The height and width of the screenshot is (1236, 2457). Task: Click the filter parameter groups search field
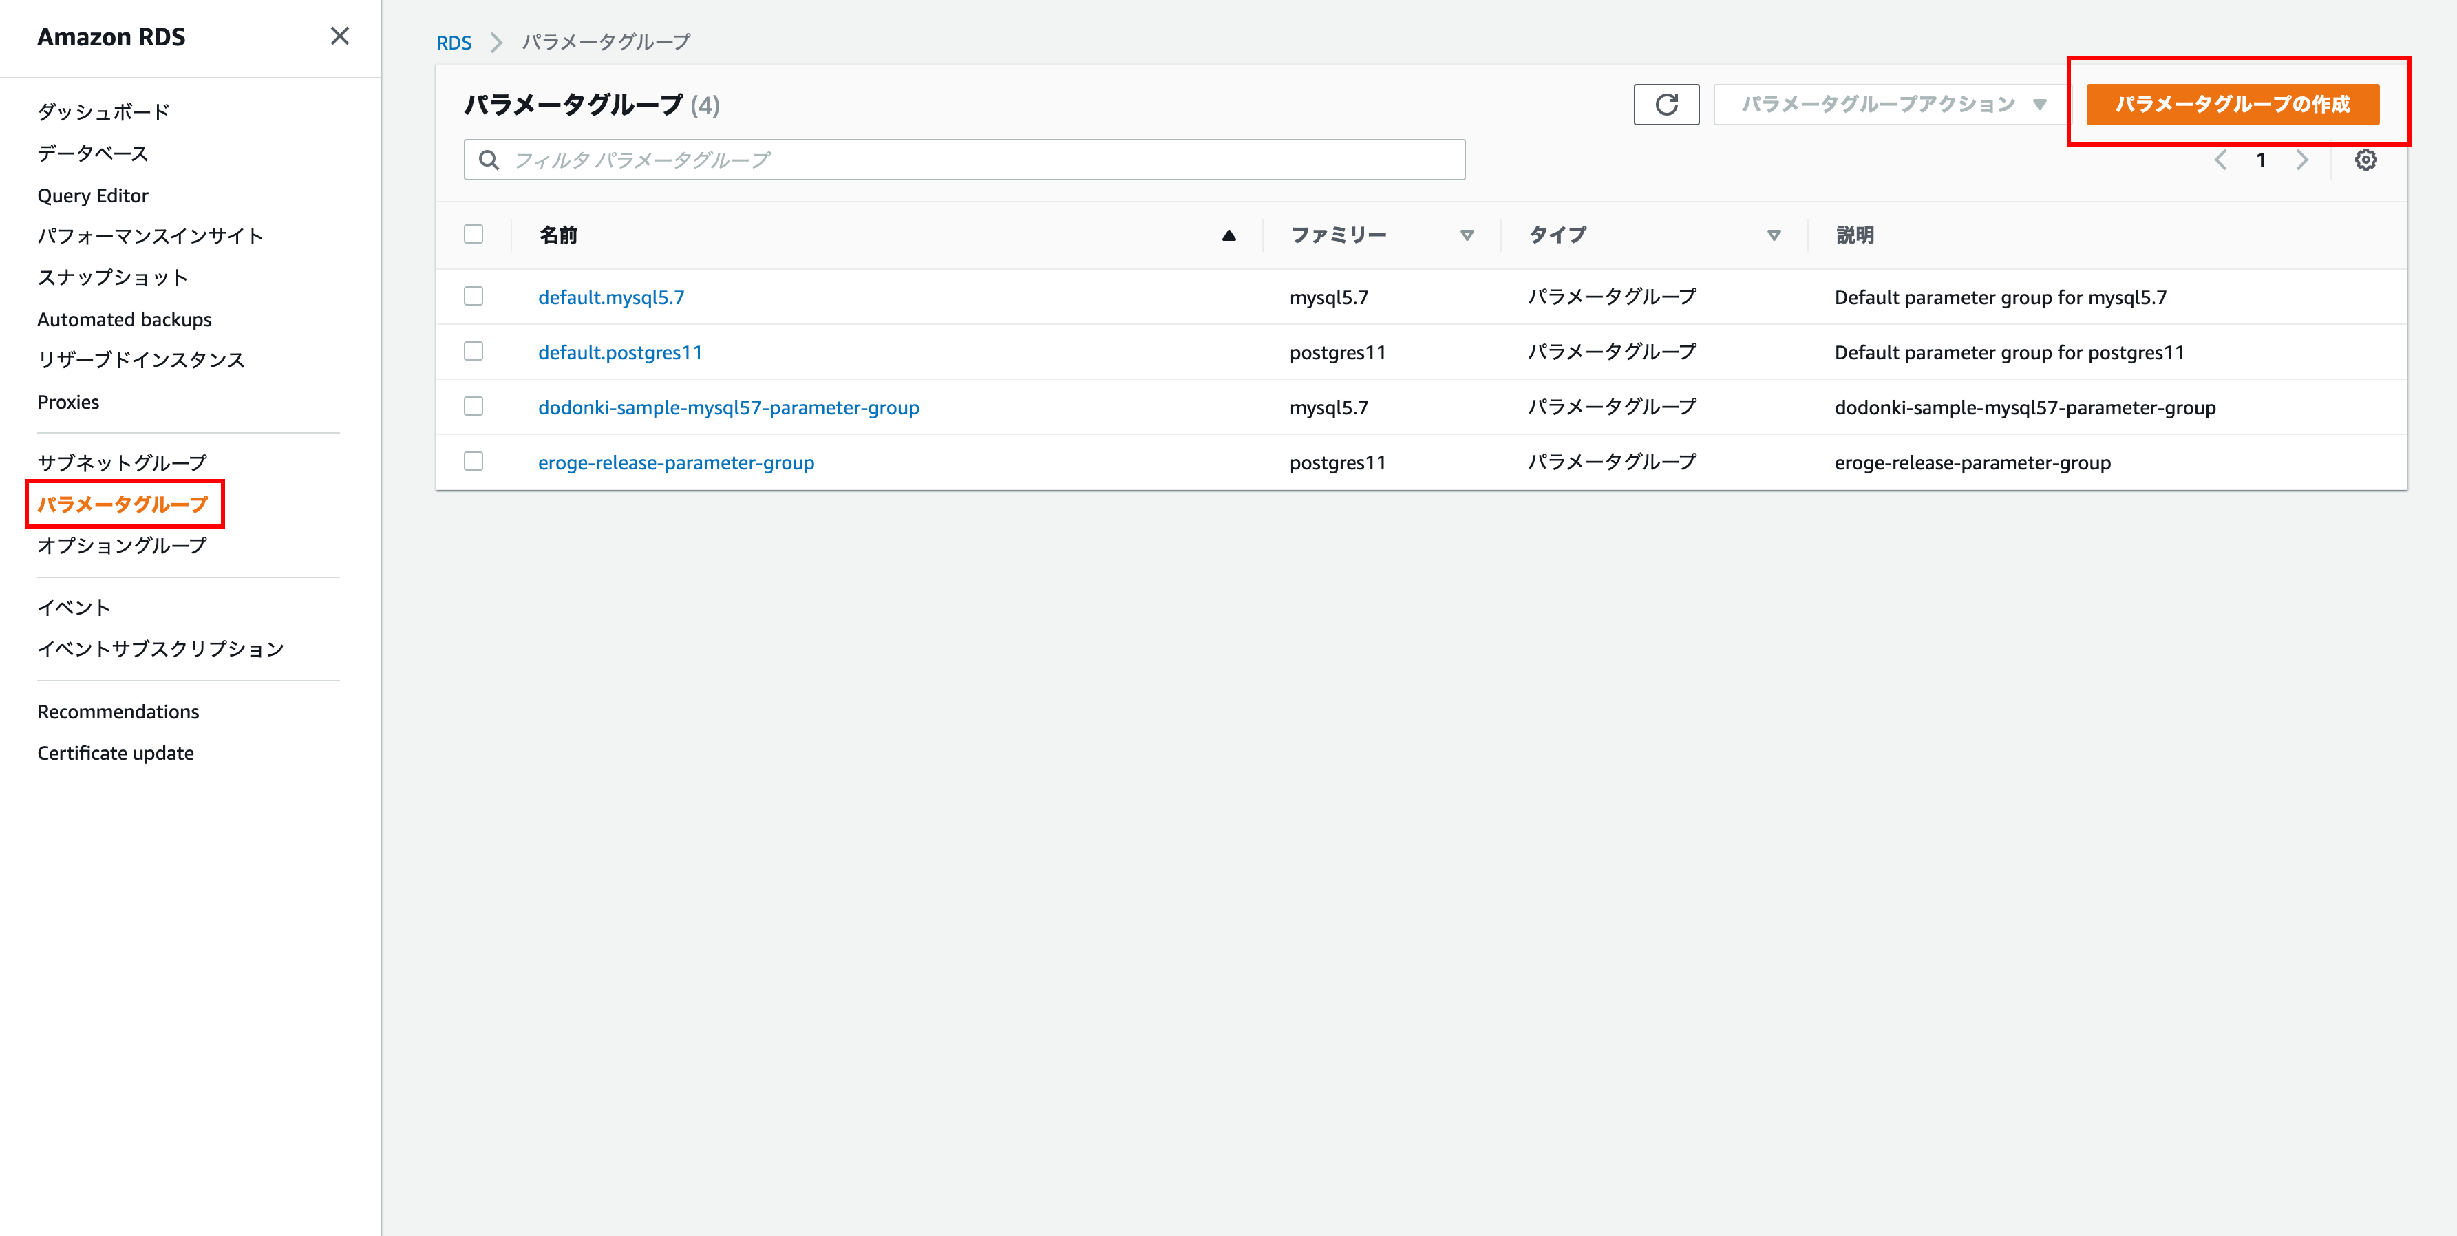[964, 160]
